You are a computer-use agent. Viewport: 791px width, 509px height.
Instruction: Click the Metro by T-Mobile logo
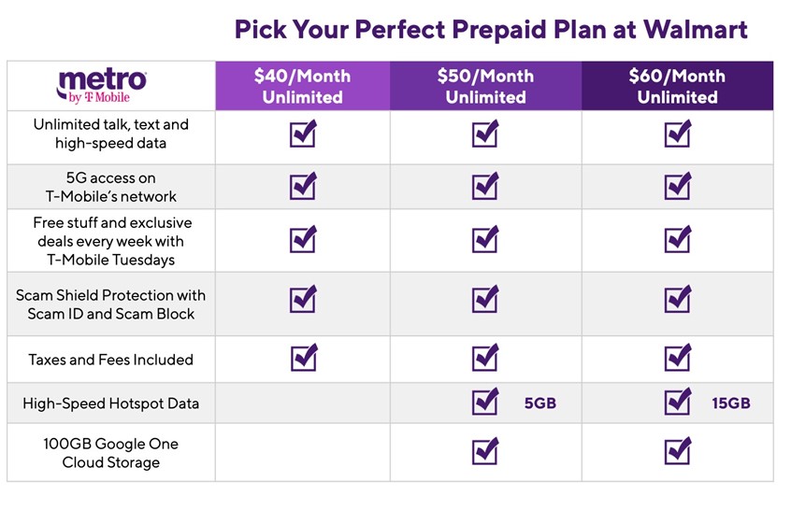click(102, 86)
